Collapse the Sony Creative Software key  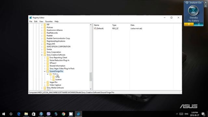42,55
